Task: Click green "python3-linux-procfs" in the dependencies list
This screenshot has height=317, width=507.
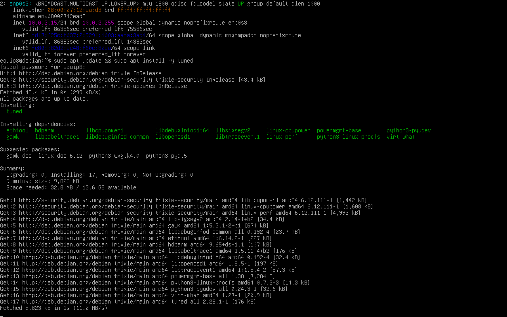Action: (x=349, y=137)
